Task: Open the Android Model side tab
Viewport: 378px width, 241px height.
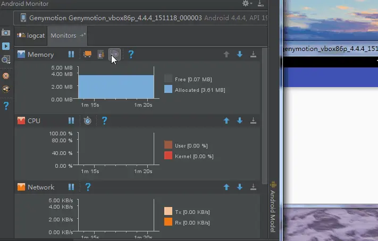Action: click(273, 207)
